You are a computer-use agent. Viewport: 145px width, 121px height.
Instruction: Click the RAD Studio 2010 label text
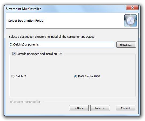pos(89,76)
